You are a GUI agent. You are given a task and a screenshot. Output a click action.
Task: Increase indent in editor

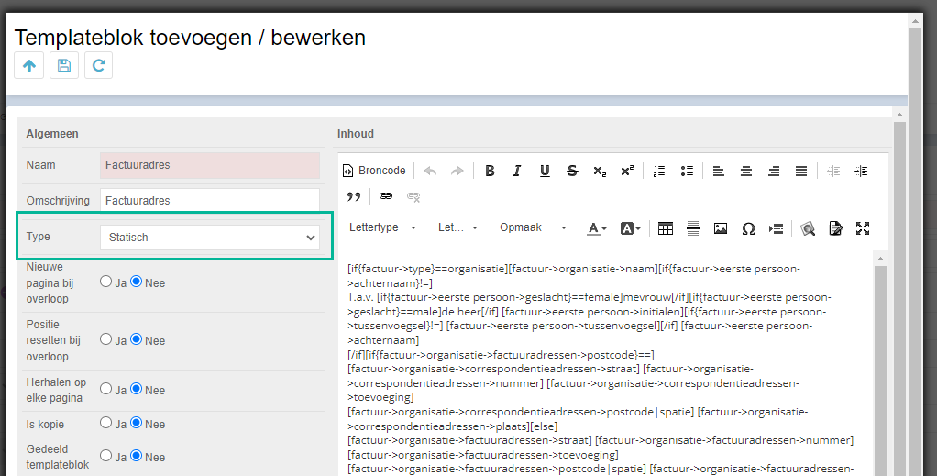pos(861,171)
